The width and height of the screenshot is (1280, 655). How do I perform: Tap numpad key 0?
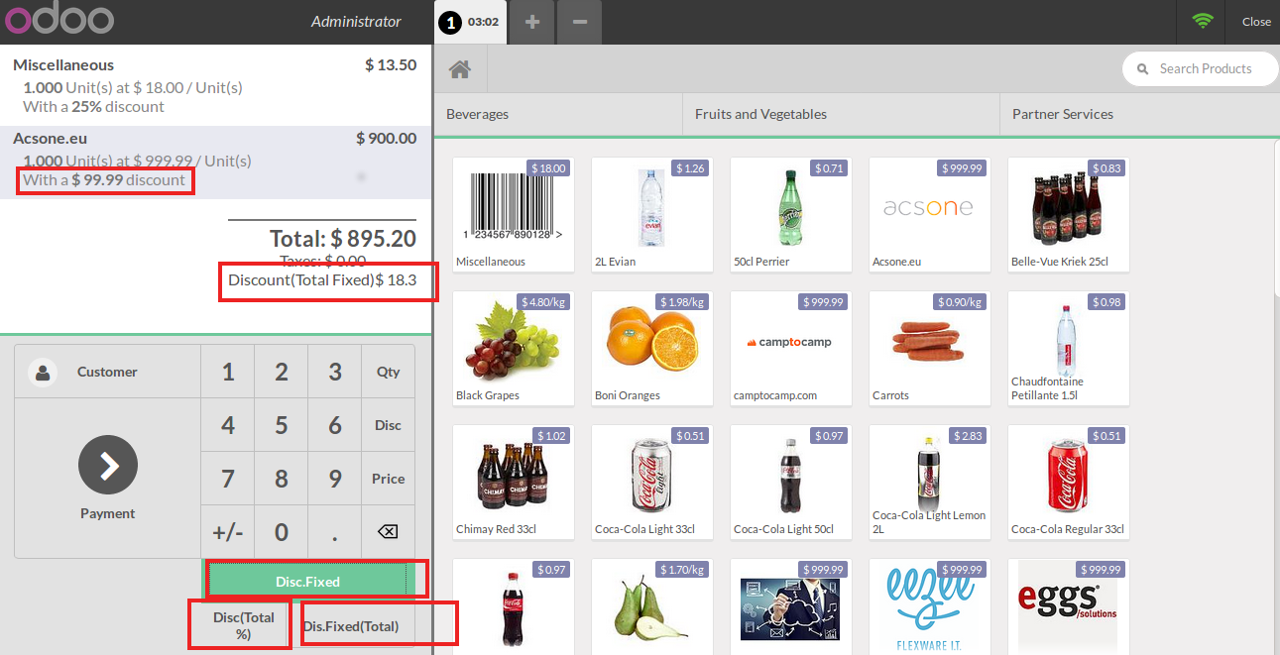[x=282, y=532]
